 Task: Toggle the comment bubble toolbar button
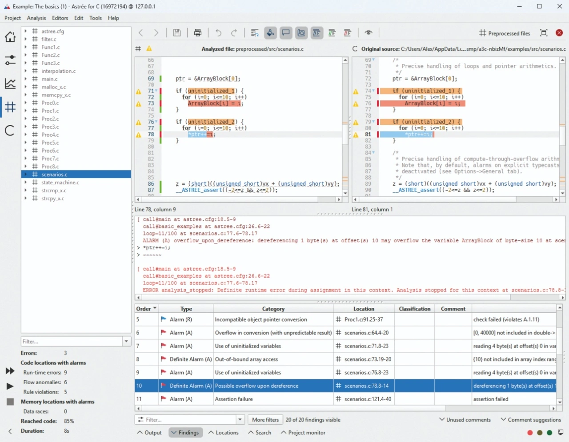tap(286, 33)
